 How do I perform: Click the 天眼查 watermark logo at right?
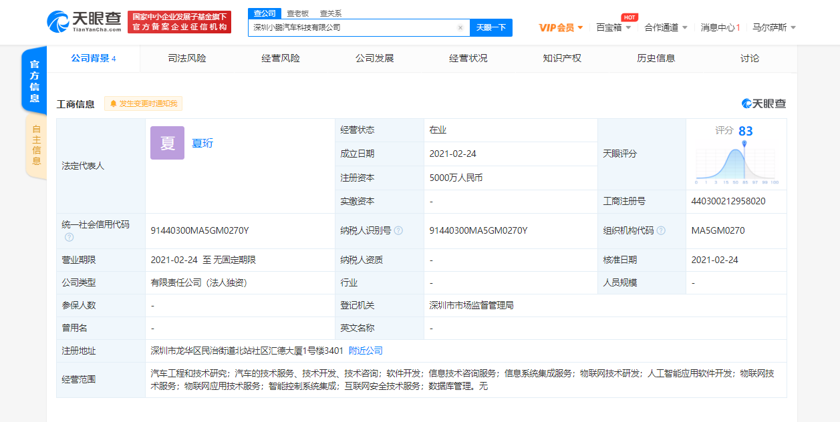click(x=763, y=103)
